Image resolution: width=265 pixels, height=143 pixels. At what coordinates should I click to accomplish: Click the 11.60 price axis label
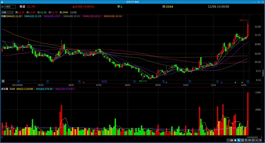(257, 27)
